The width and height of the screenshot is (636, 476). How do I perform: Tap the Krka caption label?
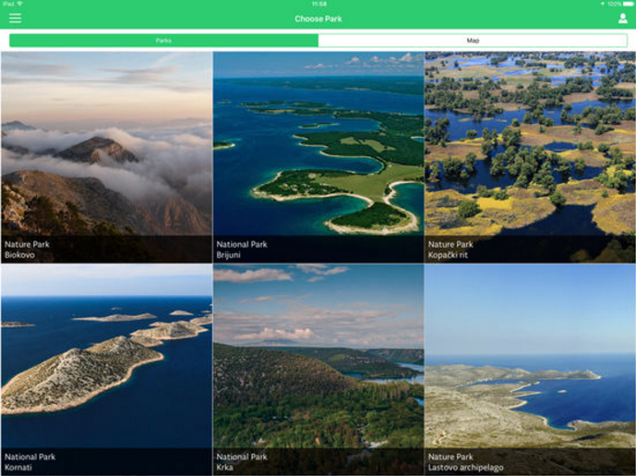225,467
